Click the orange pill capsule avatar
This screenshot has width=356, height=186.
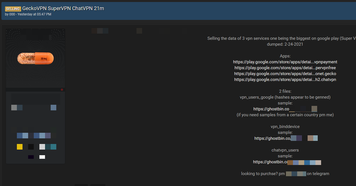click(x=35, y=58)
